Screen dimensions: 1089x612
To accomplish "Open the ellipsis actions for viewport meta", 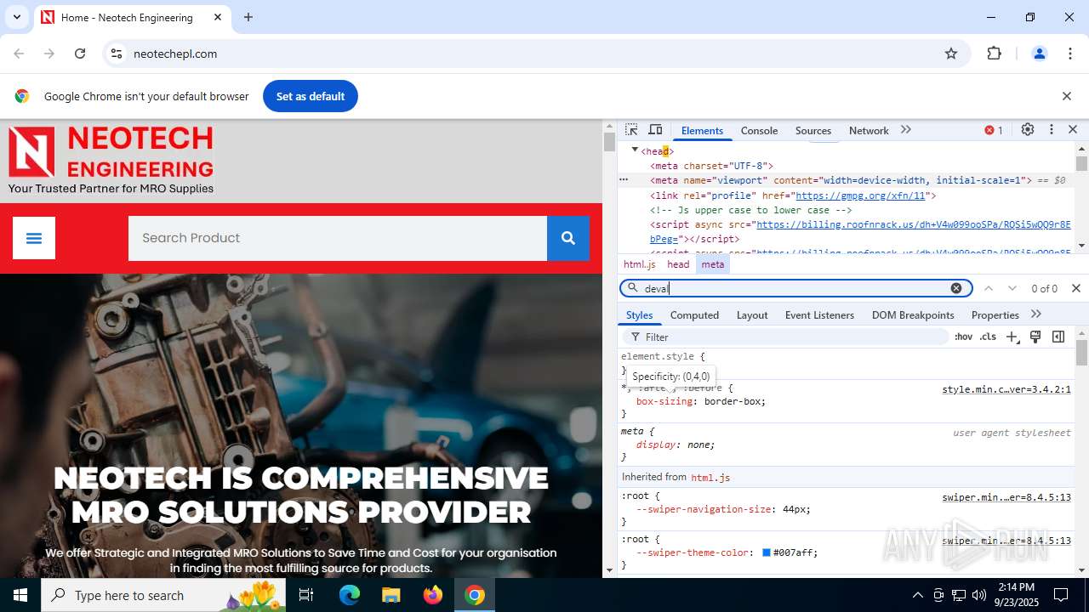I will tap(624, 180).
